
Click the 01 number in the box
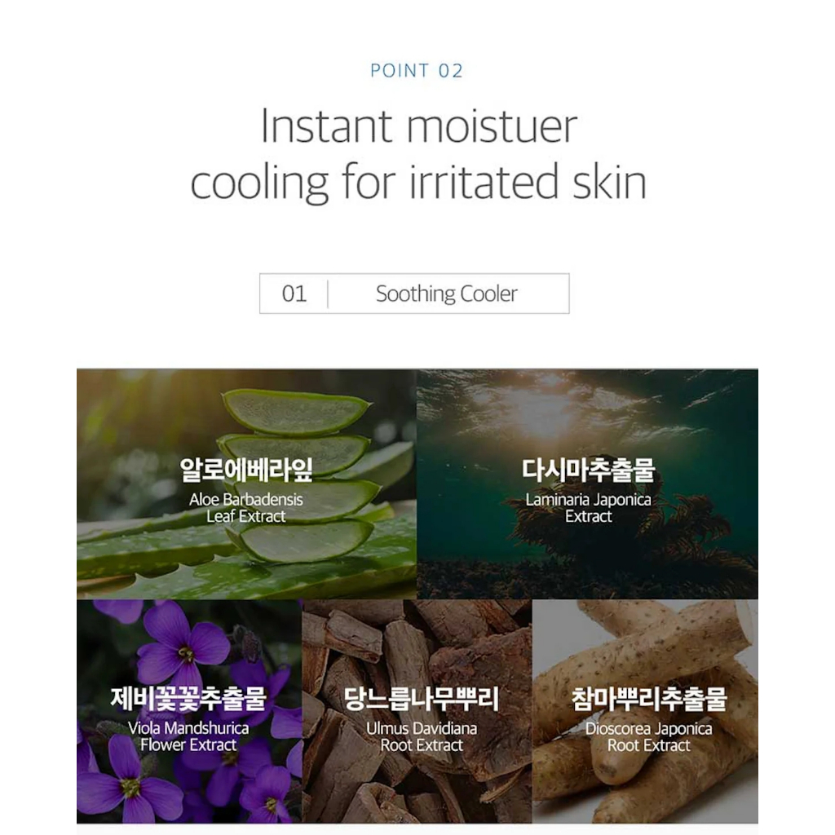[294, 294]
